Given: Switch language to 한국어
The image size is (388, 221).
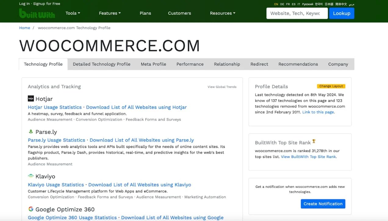Looking at the screenshot, I should click(319, 4).
